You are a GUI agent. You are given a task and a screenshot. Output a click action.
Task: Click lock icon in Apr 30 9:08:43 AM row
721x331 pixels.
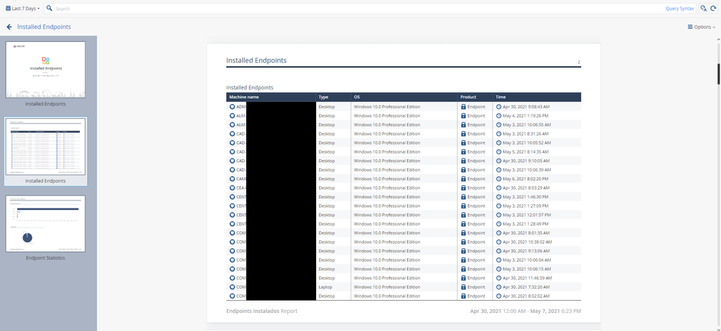463,107
